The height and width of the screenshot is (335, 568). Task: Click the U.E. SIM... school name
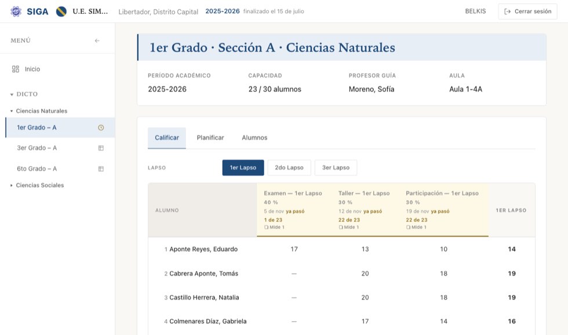(90, 12)
